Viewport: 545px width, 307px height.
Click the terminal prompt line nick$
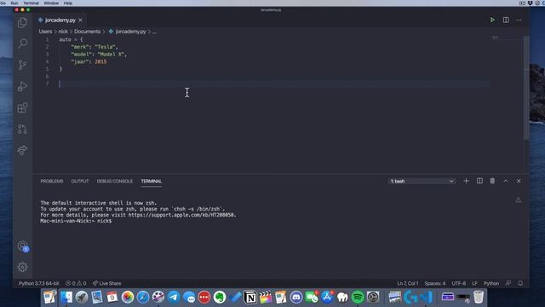coord(76,221)
